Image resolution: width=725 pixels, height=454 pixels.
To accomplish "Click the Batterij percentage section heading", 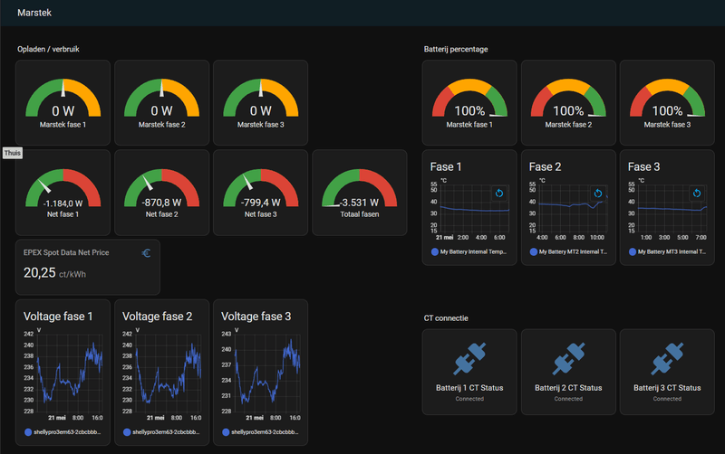I will pos(456,49).
